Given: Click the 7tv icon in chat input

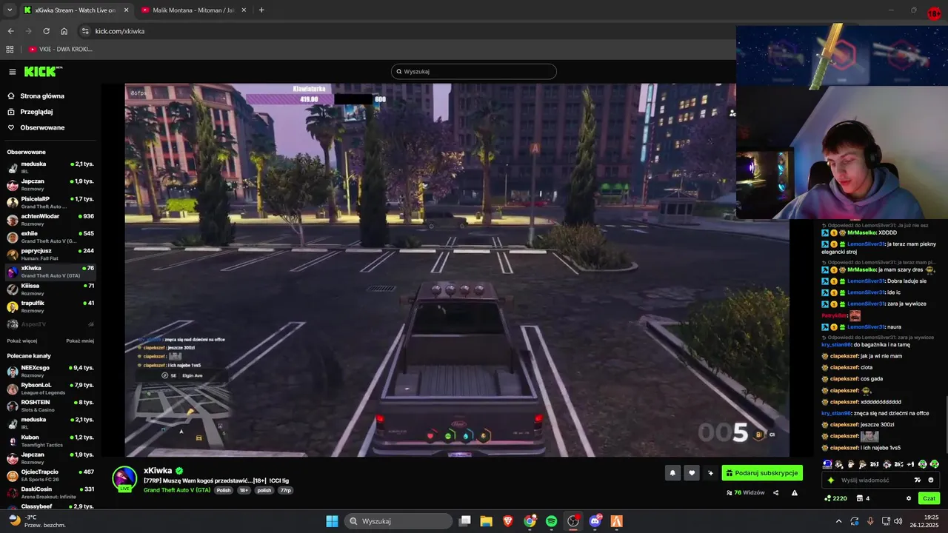Looking at the screenshot, I should [918, 480].
